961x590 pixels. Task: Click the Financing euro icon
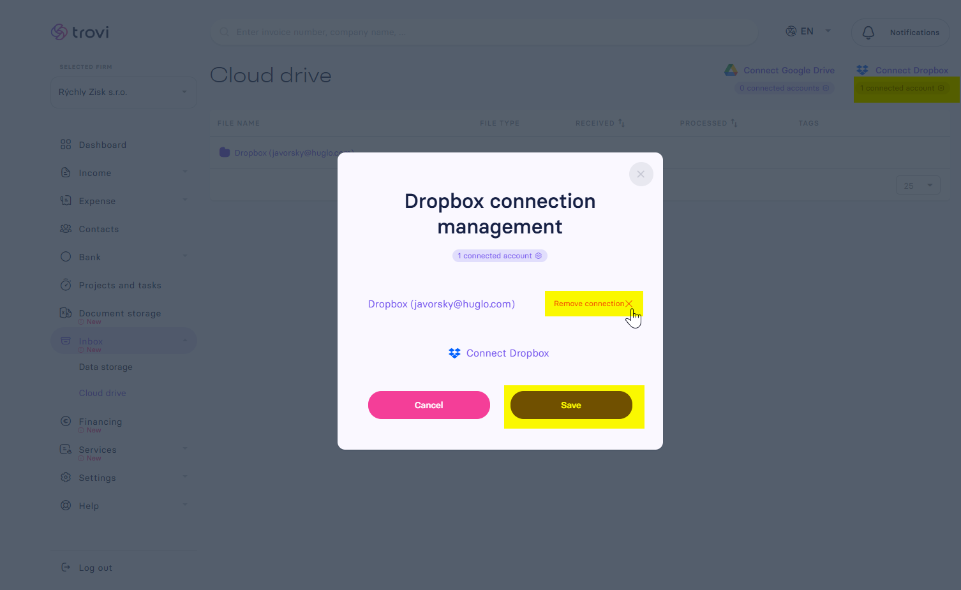[66, 421]
